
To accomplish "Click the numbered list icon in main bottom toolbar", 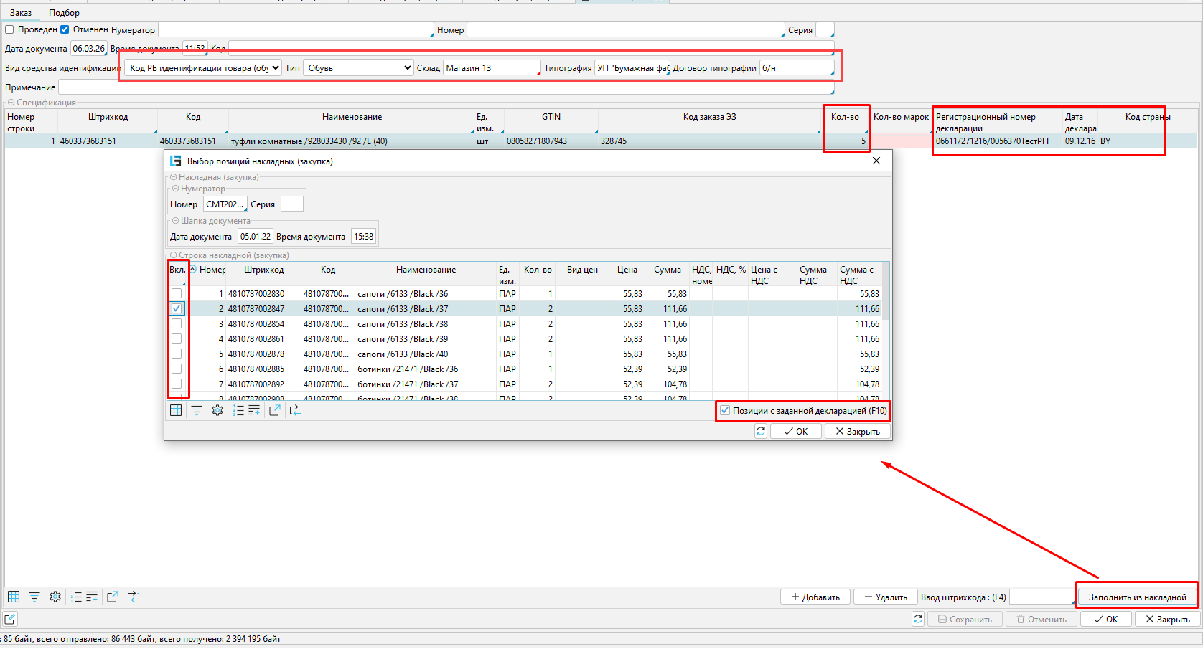I will click(x=76, y=597).
